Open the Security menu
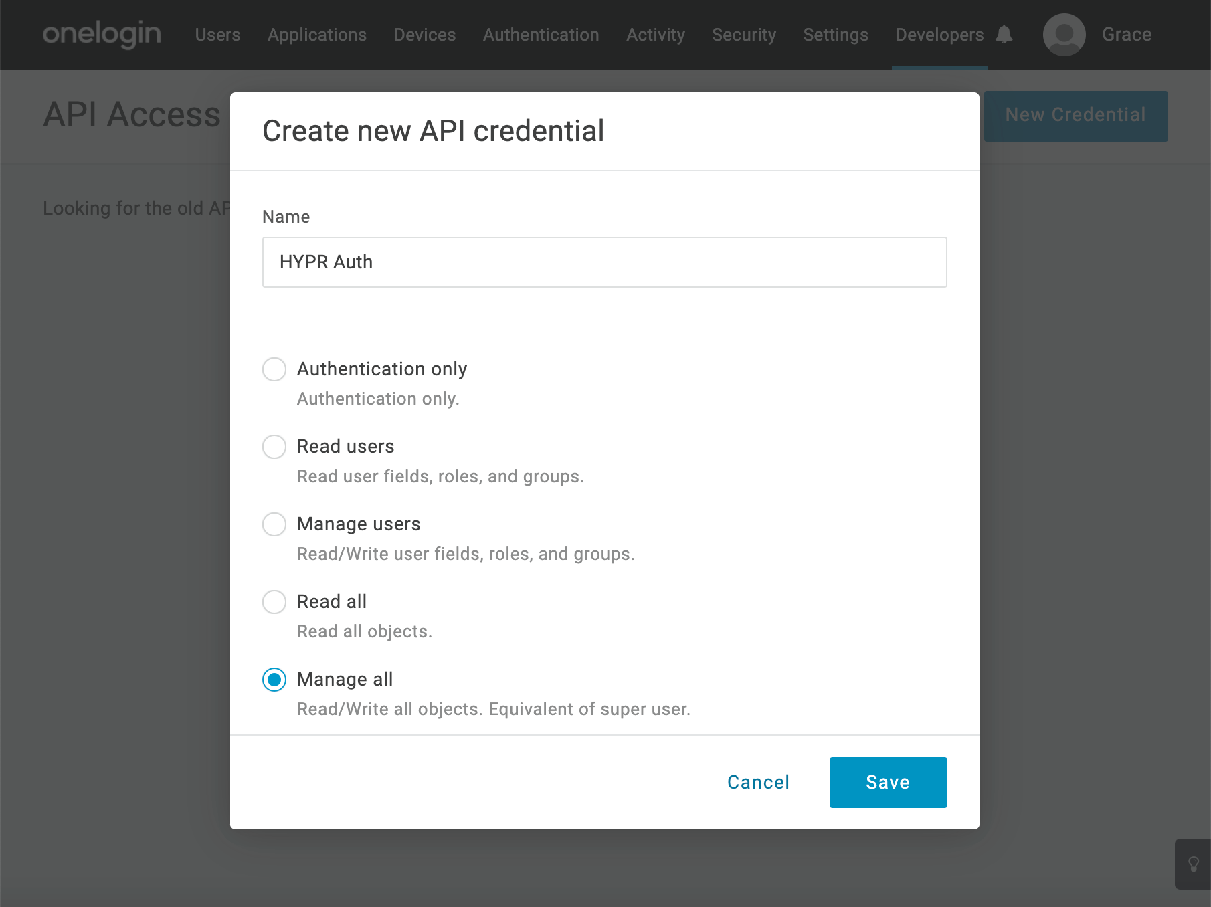1211x907 pixels. 744,35
